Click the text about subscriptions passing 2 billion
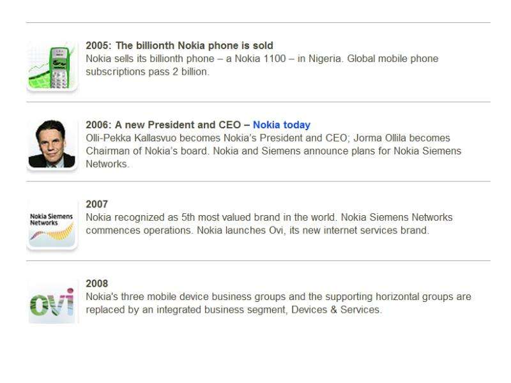The image size is (511, 383). (x=148, y=71)
